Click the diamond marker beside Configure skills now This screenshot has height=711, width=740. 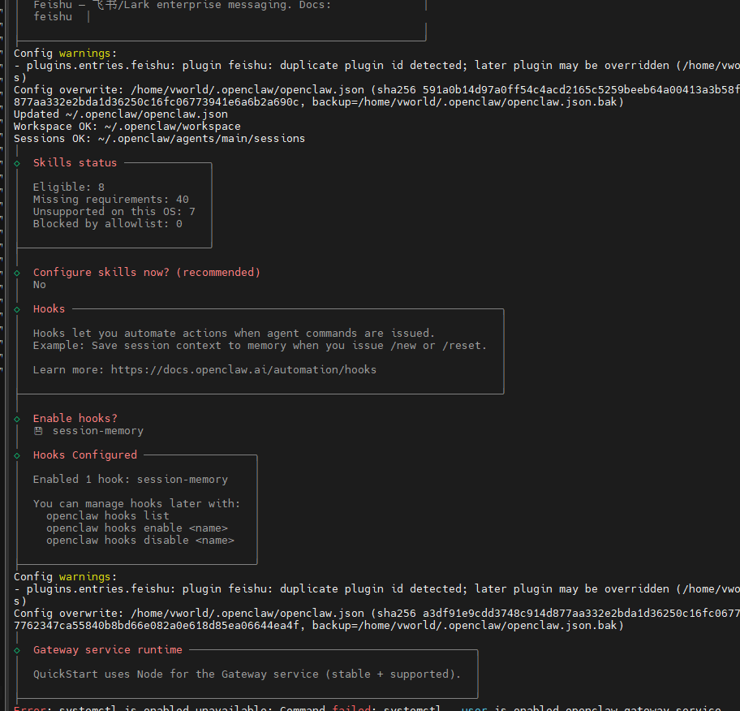coord(17,273)
